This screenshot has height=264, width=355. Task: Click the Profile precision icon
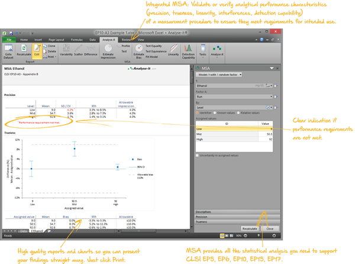click(124, 46)
